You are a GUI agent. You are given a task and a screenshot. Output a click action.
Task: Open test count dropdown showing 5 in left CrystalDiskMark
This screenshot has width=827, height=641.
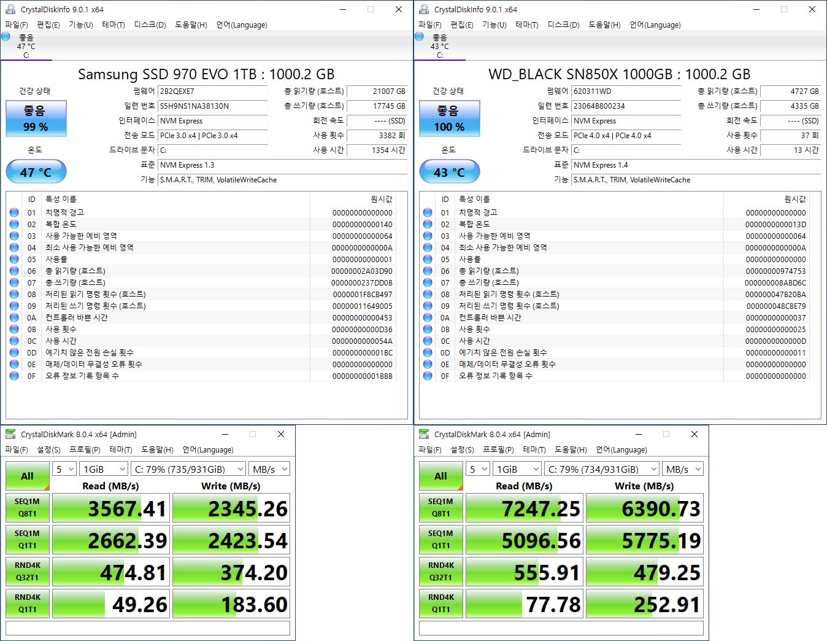64,469
